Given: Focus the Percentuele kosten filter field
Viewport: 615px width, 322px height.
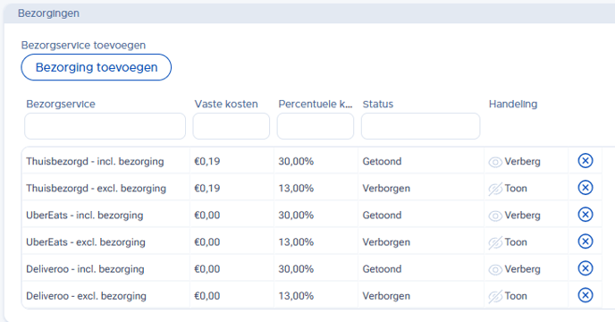Looking at the screenshot, I should click(316, 126).
